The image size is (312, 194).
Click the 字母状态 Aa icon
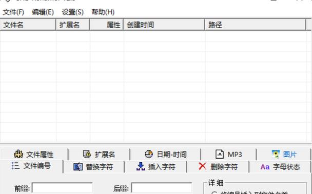pyautogui.click(x=265, y=167)
